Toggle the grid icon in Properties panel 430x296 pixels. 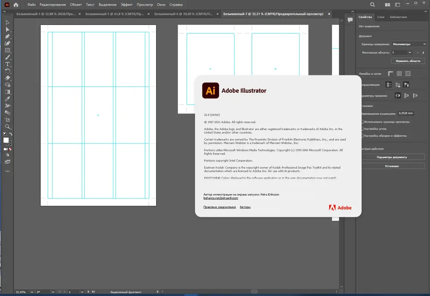[399, 73]
